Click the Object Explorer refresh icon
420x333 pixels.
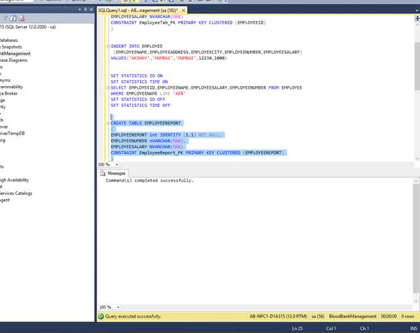point(13,17)
